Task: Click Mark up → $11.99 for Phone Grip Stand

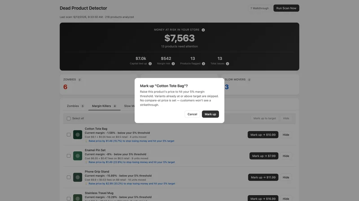Action: point(263,177)
